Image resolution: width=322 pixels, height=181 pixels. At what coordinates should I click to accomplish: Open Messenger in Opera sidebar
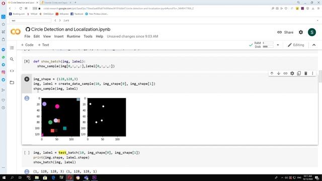(x=4, y=50)
